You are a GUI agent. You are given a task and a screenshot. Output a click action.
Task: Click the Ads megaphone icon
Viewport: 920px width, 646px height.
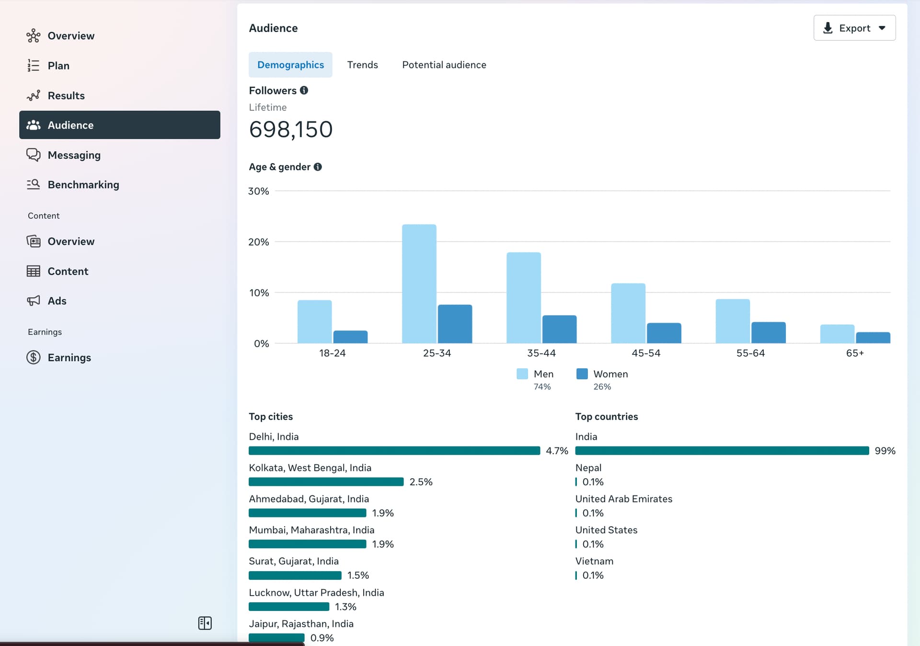click(x=33, y=301)
